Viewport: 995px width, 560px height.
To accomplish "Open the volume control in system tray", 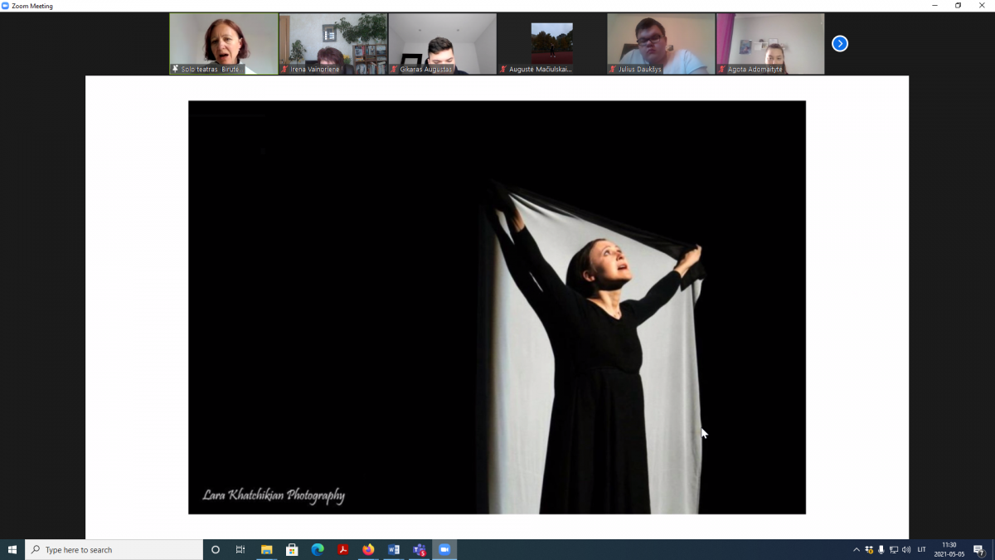I will (906, 549).
